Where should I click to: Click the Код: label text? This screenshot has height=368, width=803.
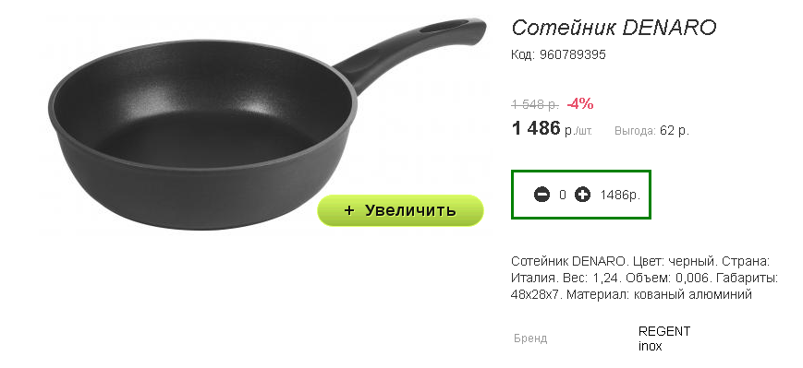(x=523, y=54)
